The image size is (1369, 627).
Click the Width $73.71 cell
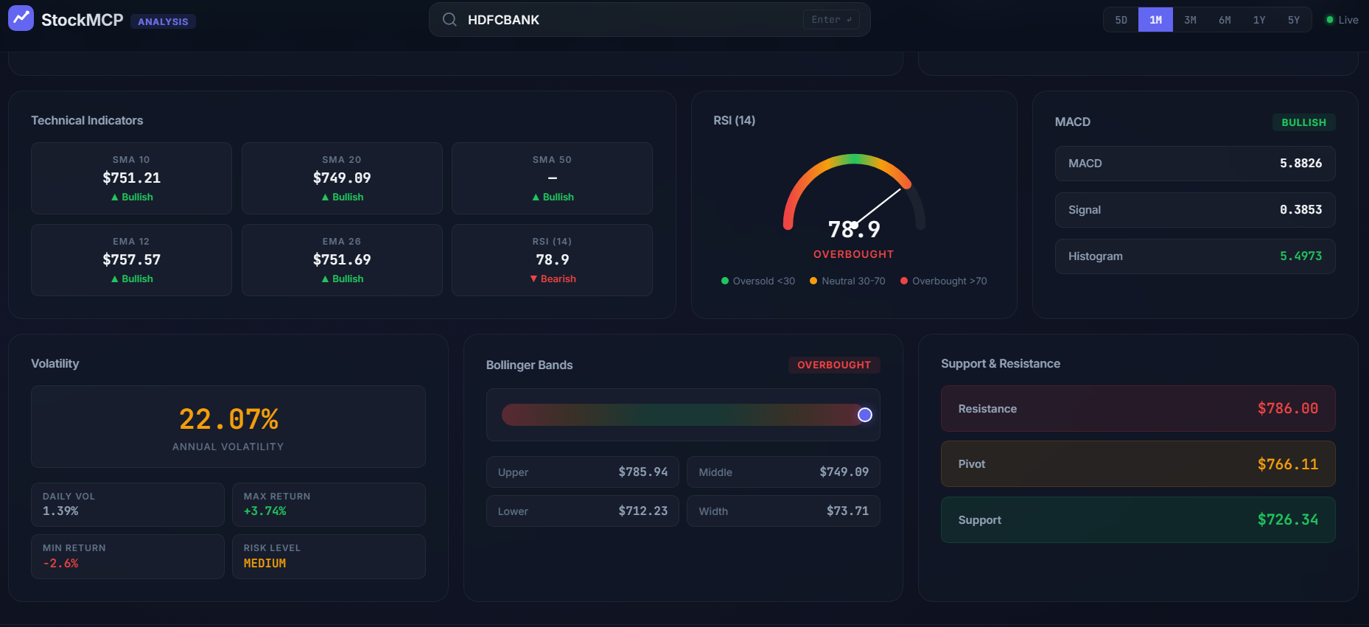pyautogui.click(x=783, y=511)
